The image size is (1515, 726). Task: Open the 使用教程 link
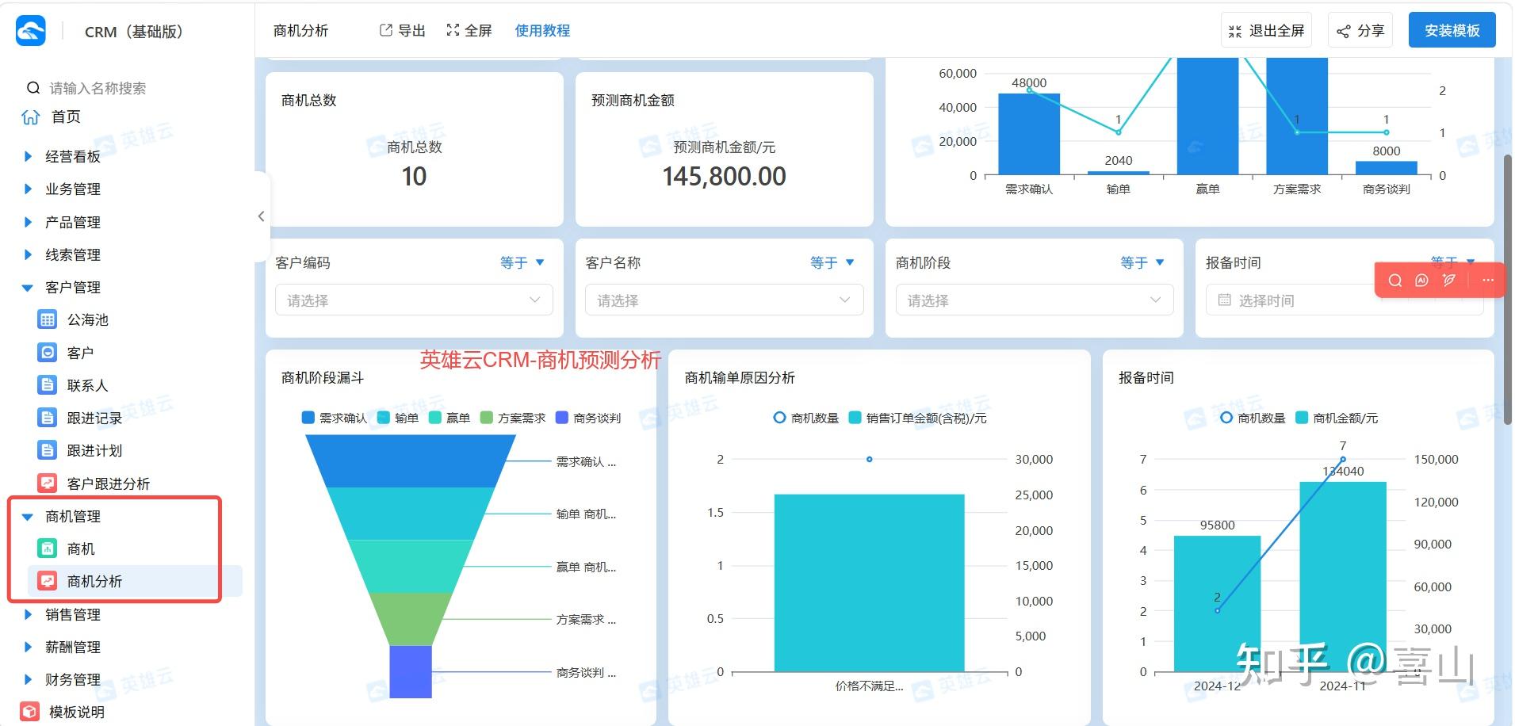542,31
